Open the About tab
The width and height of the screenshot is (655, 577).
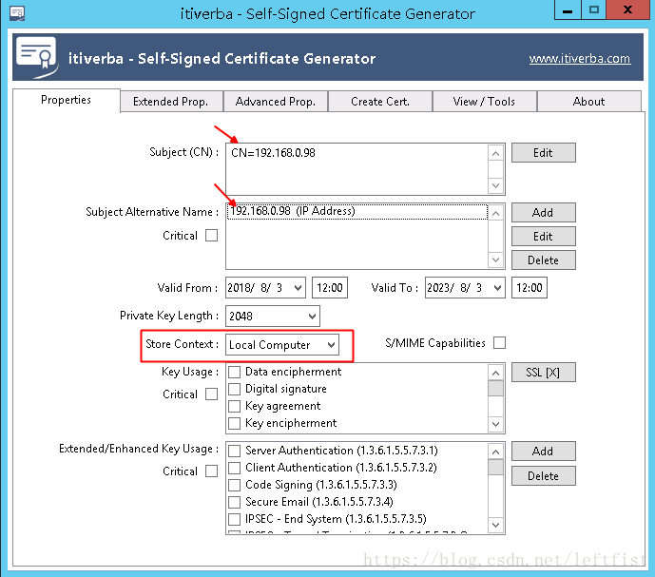coord(588,102)
